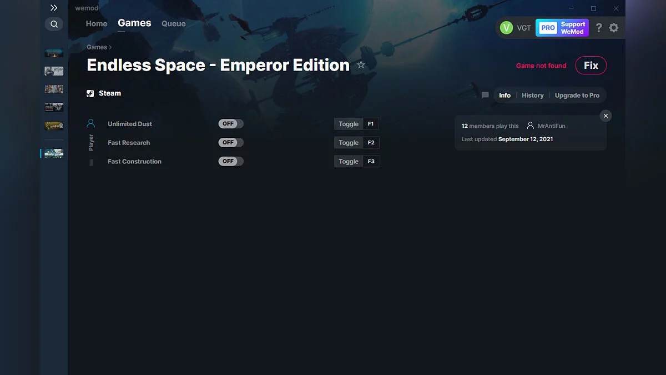This screenshot has width=666, height=375.
Task: Click the Steam platform icon
Action: click(x=90, y=93)
